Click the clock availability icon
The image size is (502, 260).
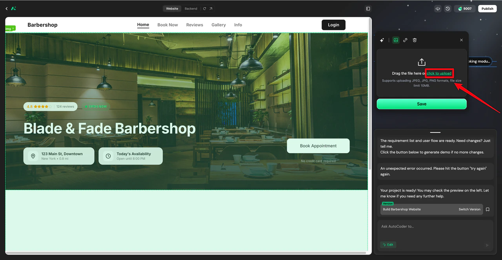(x=108, y=156)
